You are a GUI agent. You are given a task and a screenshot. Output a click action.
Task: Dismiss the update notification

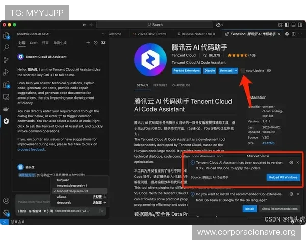(x=298, y=162)
